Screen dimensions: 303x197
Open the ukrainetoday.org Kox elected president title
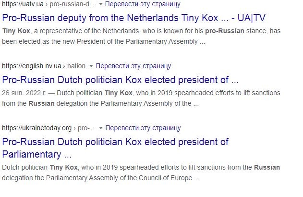[115, 148]
